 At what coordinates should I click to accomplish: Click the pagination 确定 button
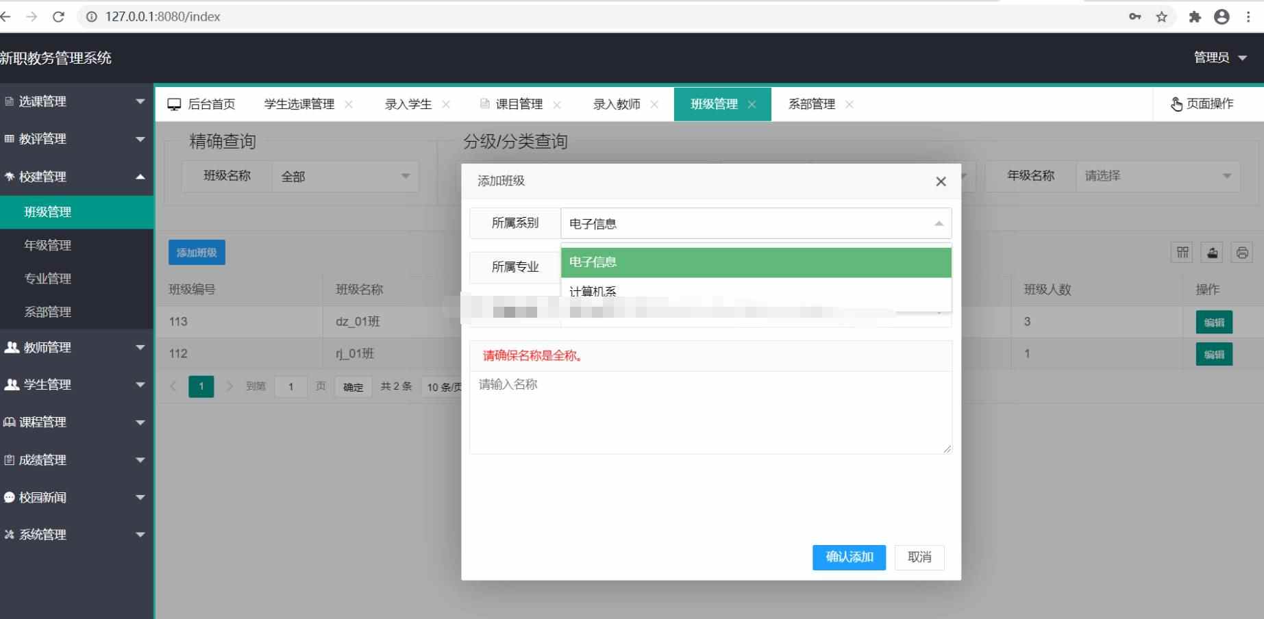coord(353,387)
